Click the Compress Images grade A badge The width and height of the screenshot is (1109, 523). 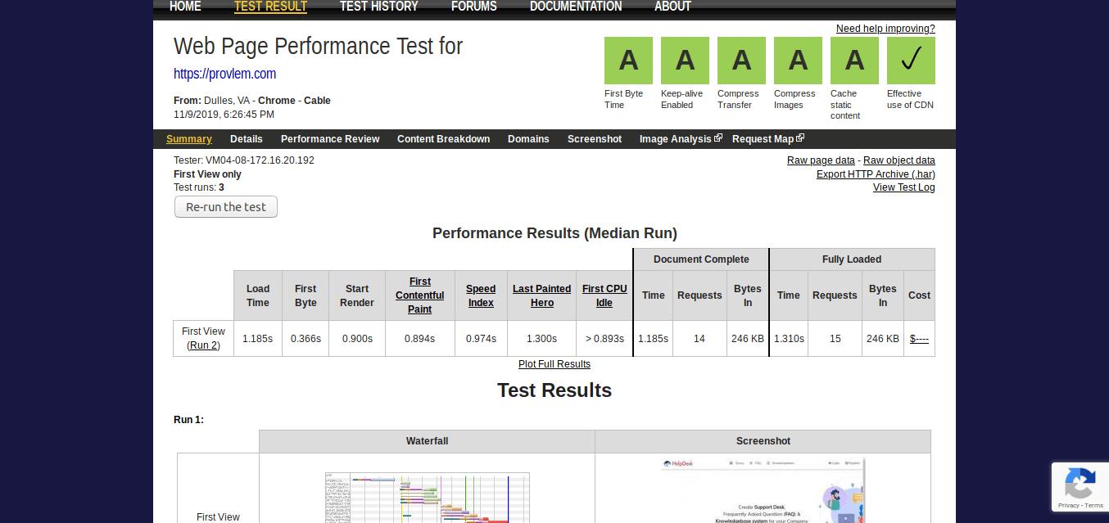click(x=798, y=61)
